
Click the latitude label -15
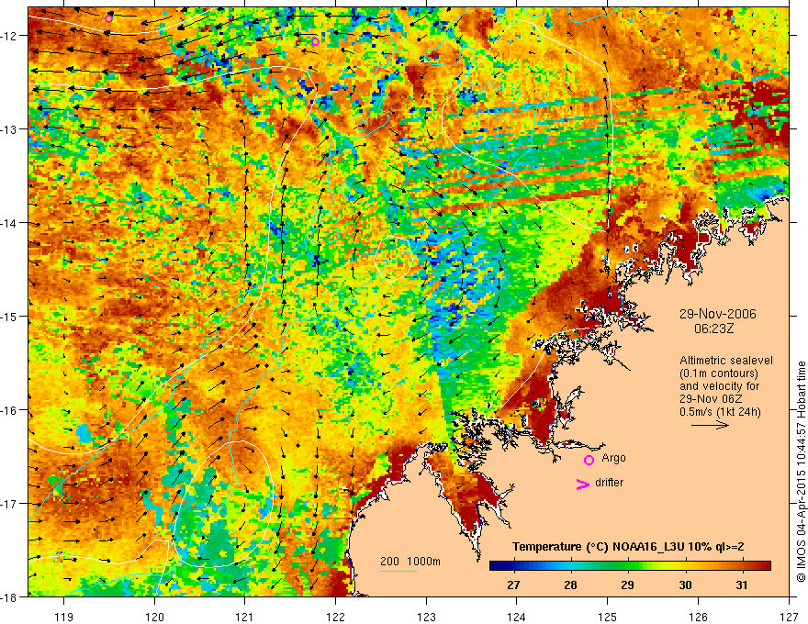tap(10, 316)
